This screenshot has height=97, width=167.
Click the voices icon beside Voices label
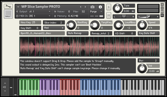(x=55, y=12)
